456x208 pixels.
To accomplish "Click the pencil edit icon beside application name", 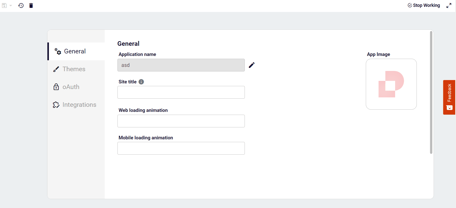I will click(252, 65).
